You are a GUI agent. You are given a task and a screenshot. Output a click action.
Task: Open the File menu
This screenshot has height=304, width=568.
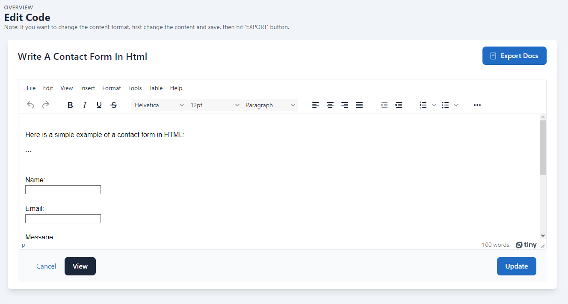pos(31,88)
